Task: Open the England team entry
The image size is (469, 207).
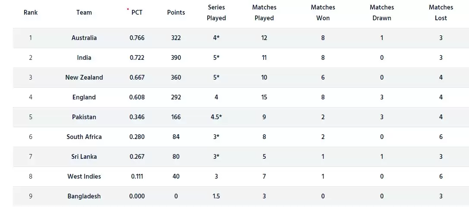Action: coord(84,97)
